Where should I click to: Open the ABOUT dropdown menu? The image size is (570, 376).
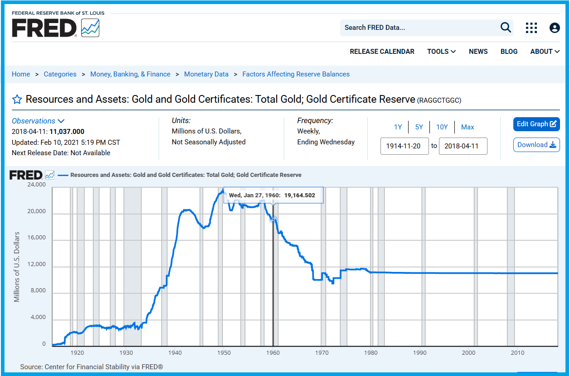(545, 52)
